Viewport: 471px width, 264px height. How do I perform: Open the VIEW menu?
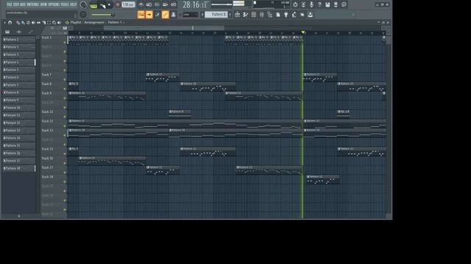point(44,4)
